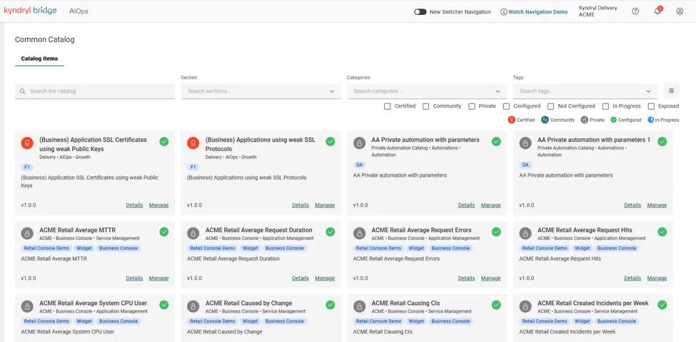This screenshot has height=342, width=696.
Task: Click the blue In Progress legend icon
Action: [x=651, y=120]
